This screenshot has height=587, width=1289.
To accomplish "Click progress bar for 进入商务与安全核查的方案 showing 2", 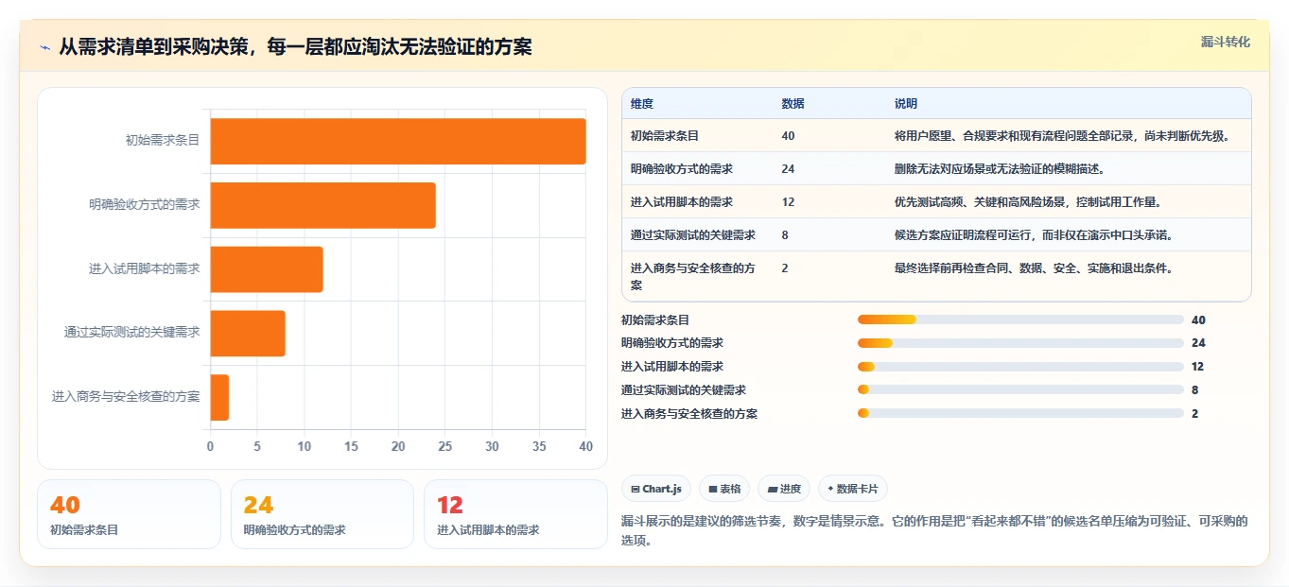I will [x=1020, y=413].
